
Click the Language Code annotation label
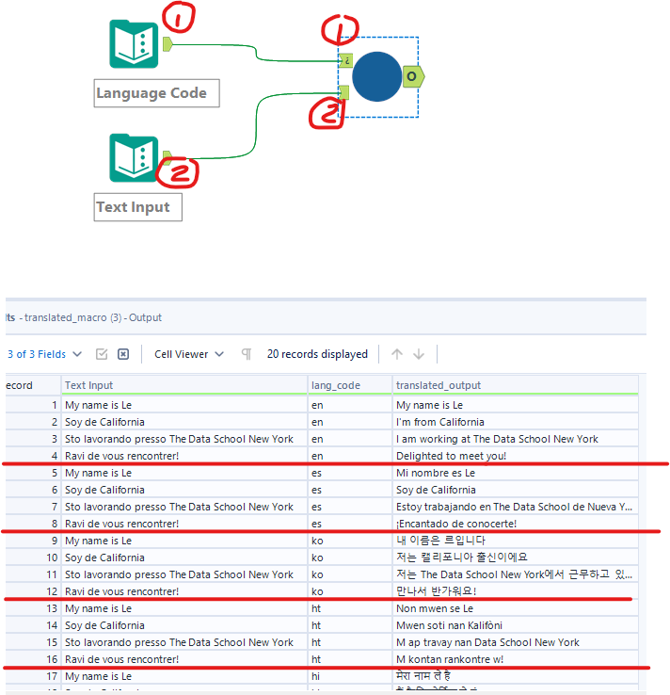157,93
